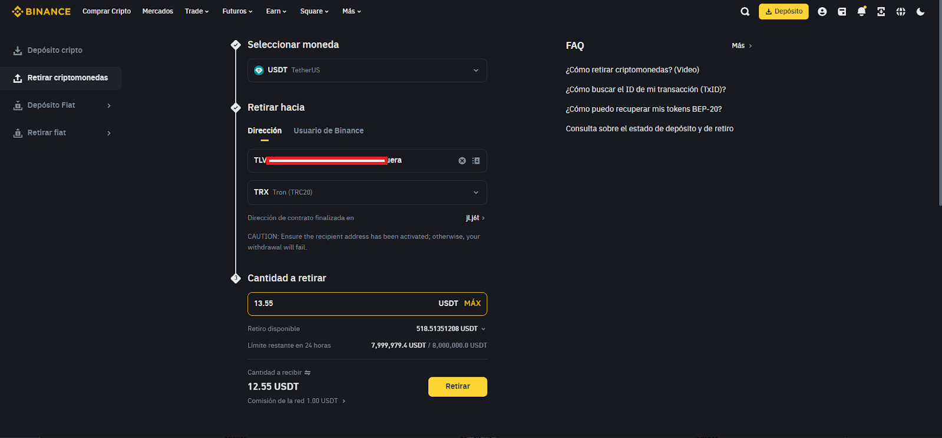Open ¿Cómo retirar criptomonedas? (Video) FAQ link
Image resolution: width=942 pixels, height=438 pixels.
[633, 69]
